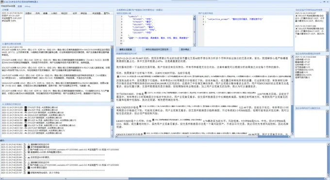Click the hold icon in the 21:39:14.140 LIGHTUSDT row
This screenshot has width=330, height=180.
pos(26,113)
